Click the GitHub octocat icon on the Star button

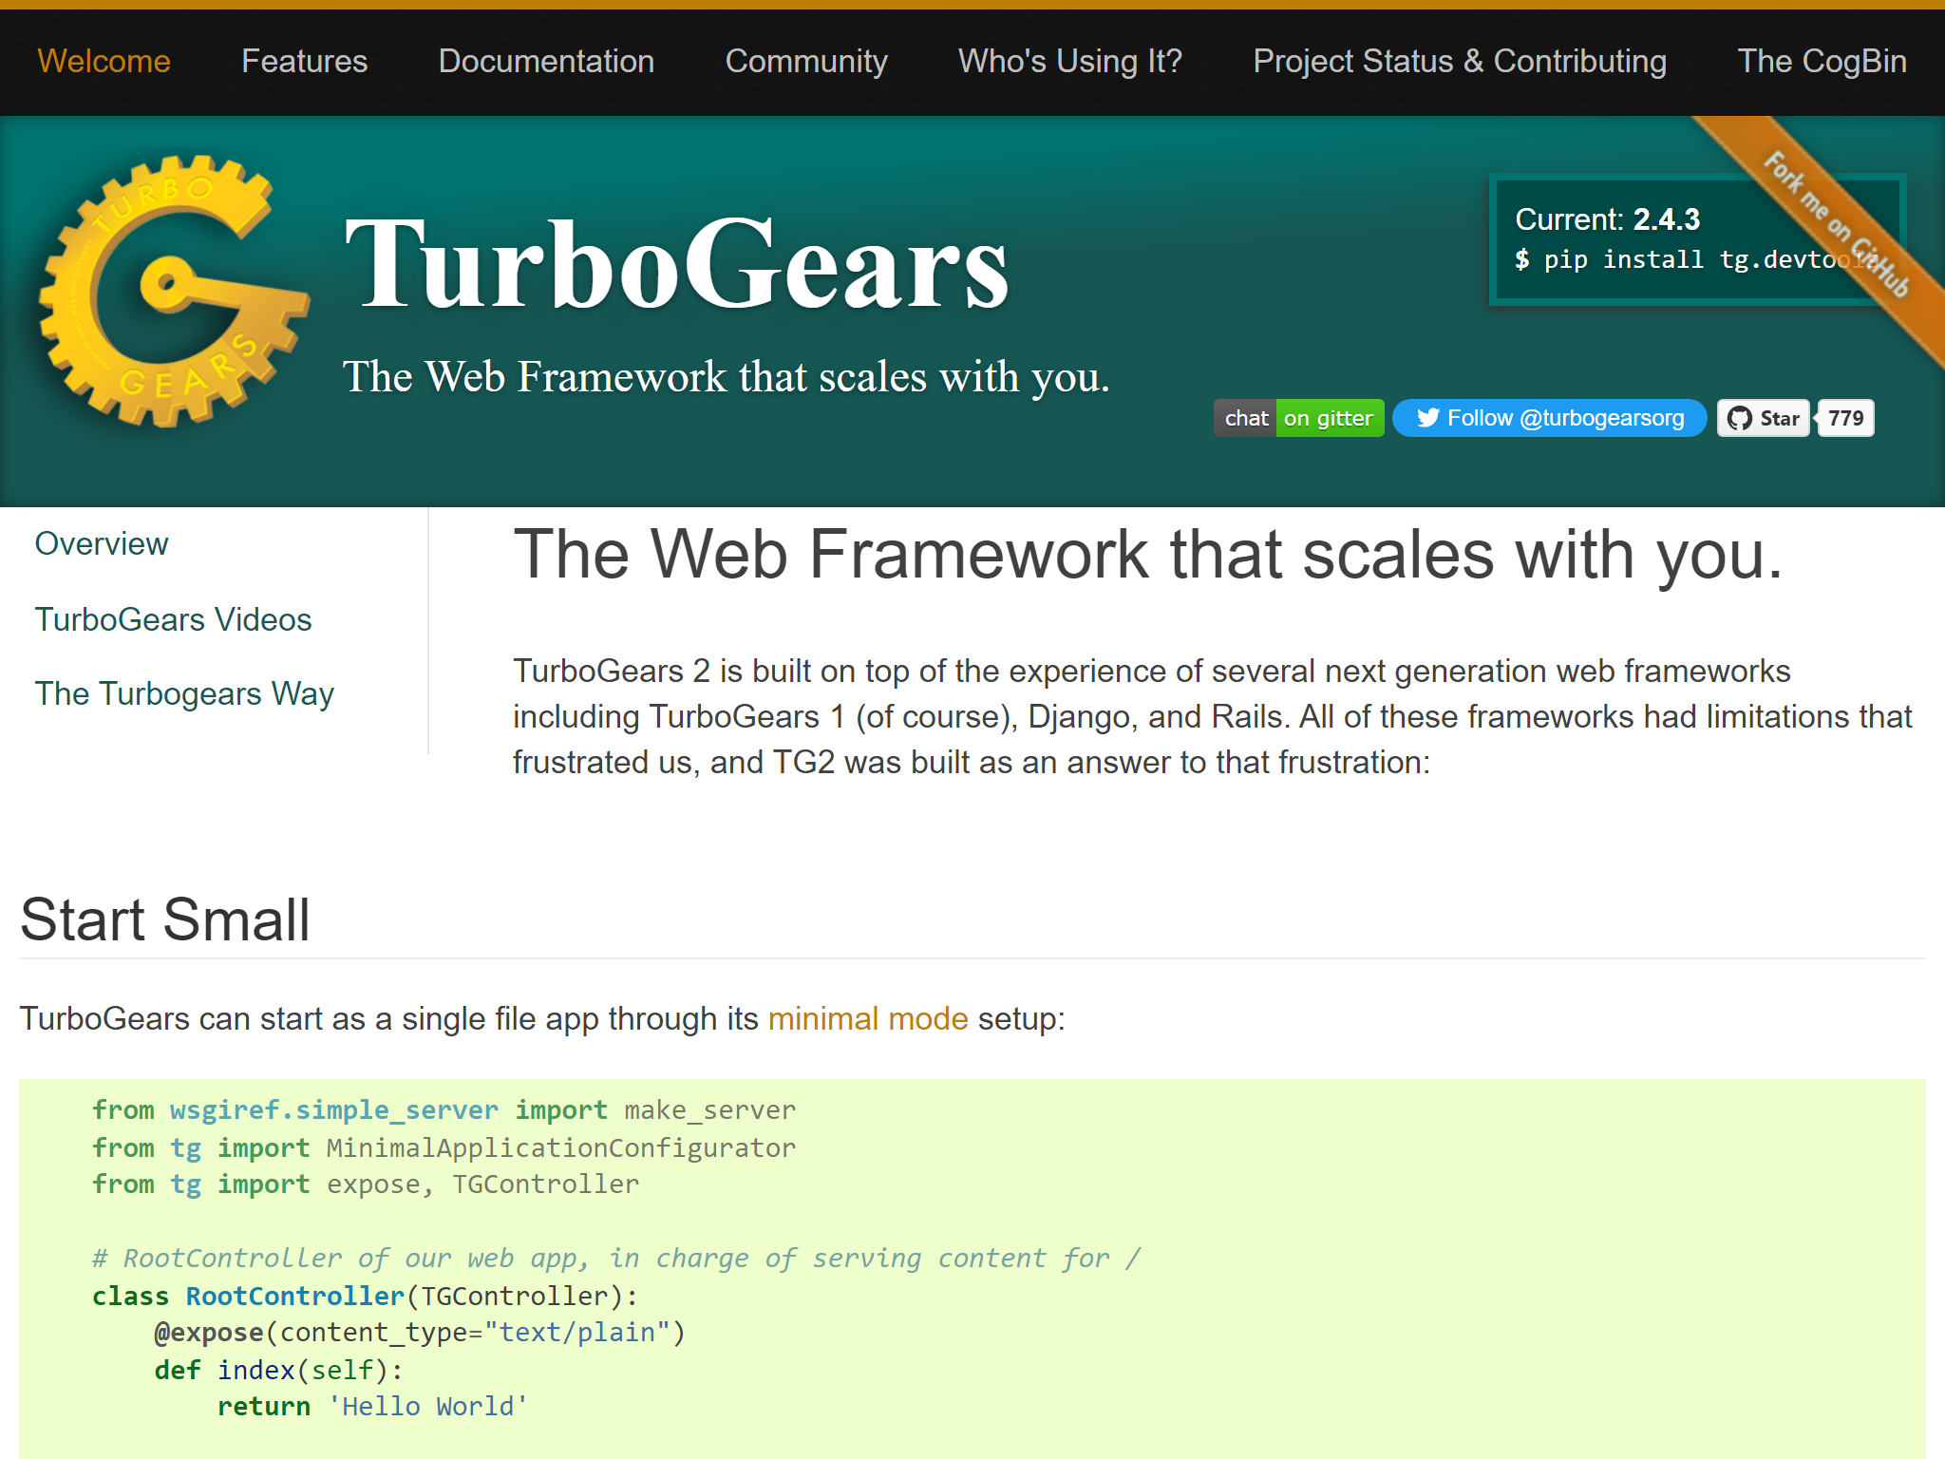coord(1740,418)
